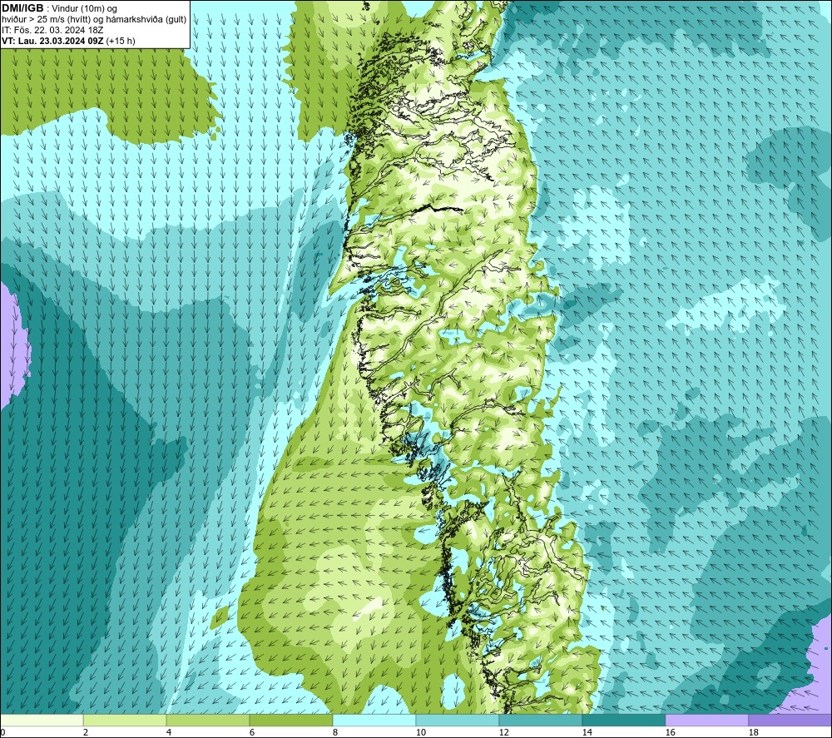
Task: Click the legend scale label '2'
Action: (86, 733)
